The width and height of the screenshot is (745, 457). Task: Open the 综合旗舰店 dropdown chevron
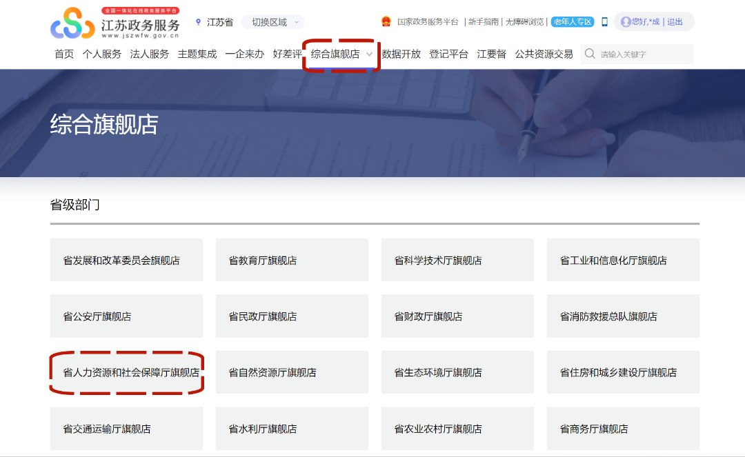pyautogui.click(x=370, y=53)
